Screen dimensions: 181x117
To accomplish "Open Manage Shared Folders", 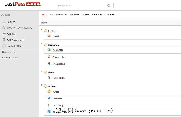I will (x=19, y=28).
